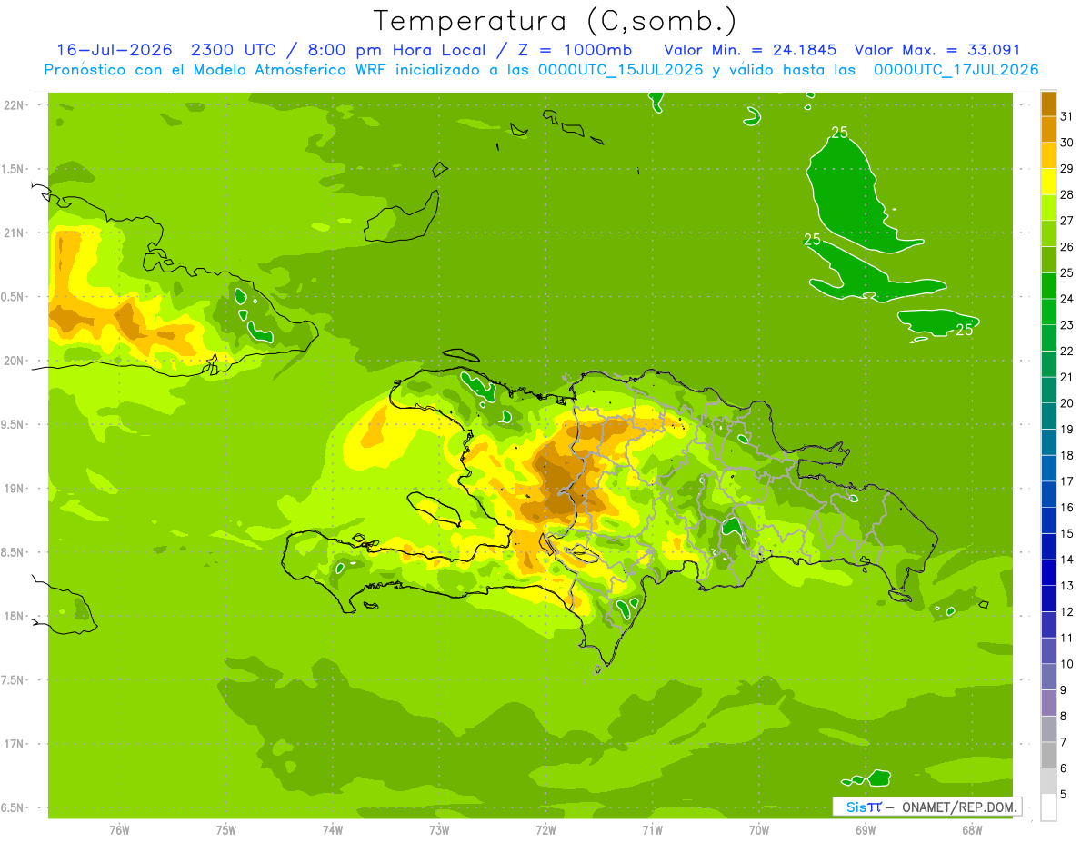
Task: Click the "SisTT" logo text
Action: 864,807
